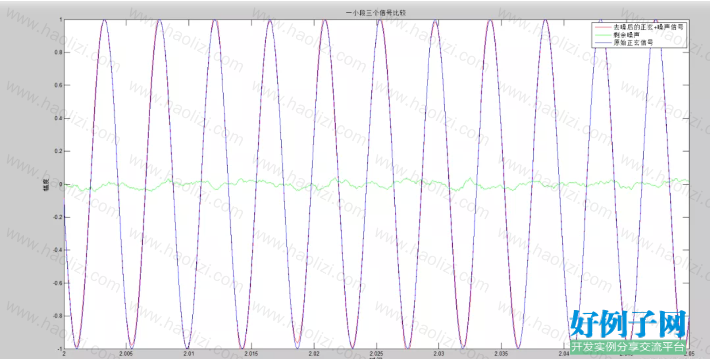Select the green residual noise curve

tap(376, 183)
